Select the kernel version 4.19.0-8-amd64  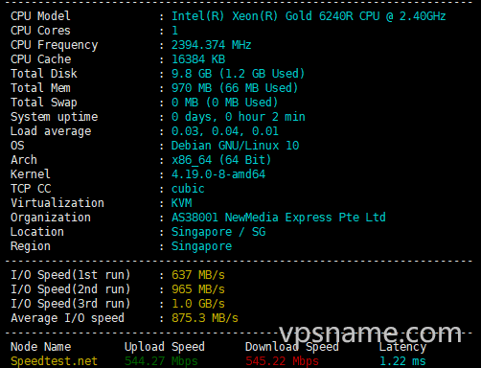[218, 174]
